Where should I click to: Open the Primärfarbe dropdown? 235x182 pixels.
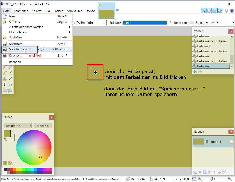click(x=17, y=126)
